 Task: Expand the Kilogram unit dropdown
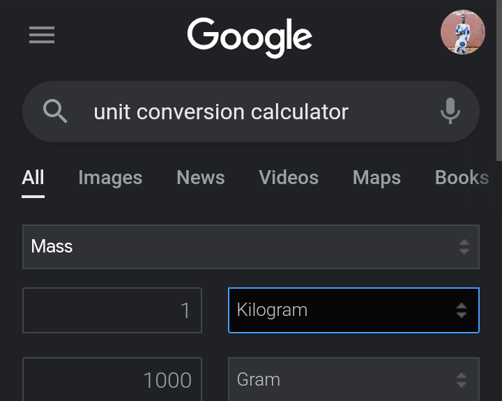click(342, 310)
